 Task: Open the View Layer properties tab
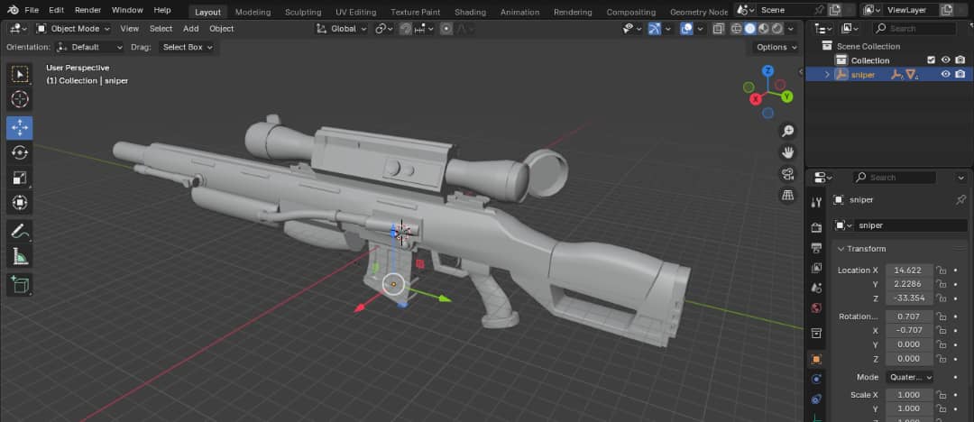[x=817, y=268]
